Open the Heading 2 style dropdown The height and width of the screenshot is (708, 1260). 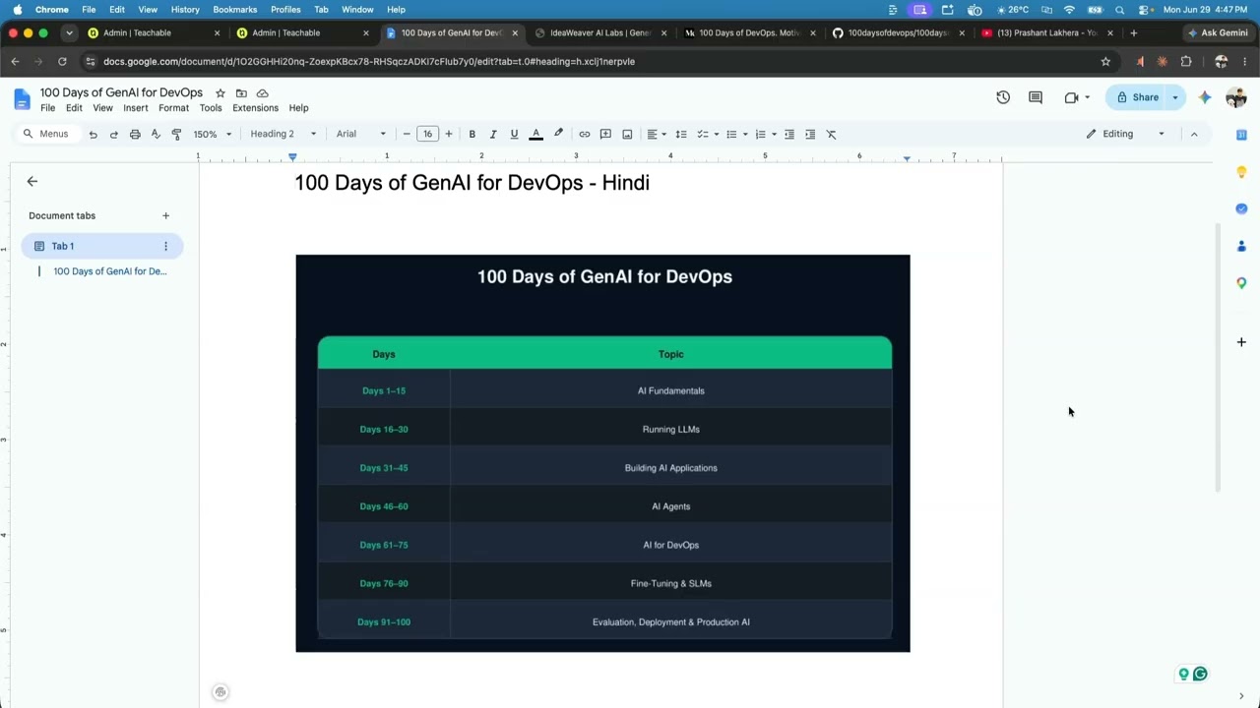283,134
